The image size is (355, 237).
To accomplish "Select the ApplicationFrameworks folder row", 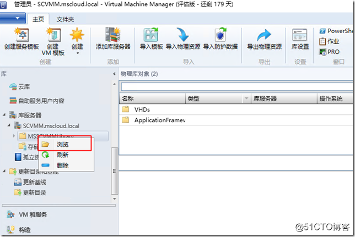I will click(236, 120).
